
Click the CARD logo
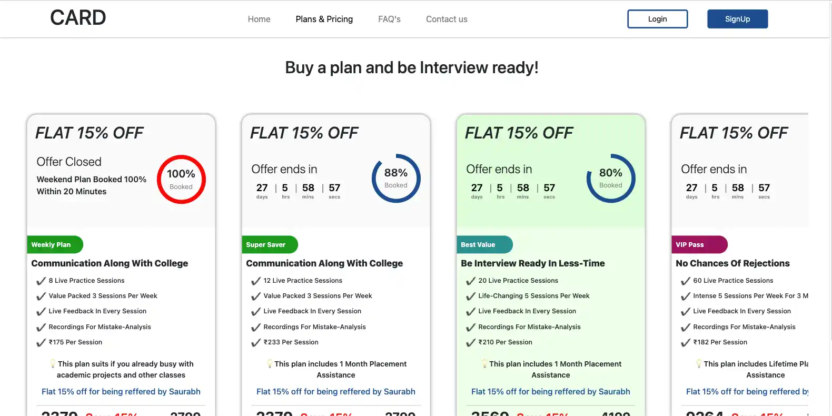pyautogui.click(x=78, y=18)
